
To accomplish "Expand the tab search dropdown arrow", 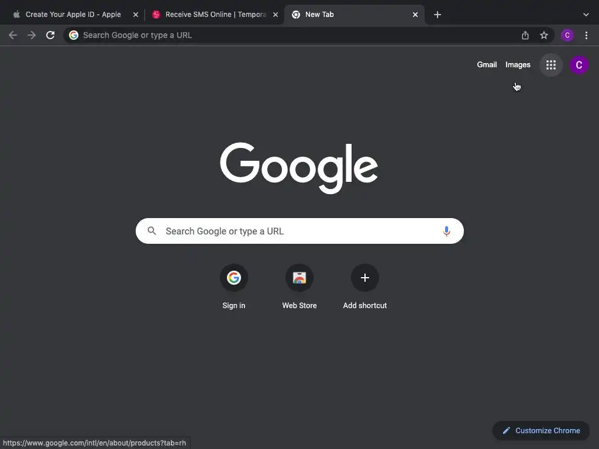I will tap(586, 15).
